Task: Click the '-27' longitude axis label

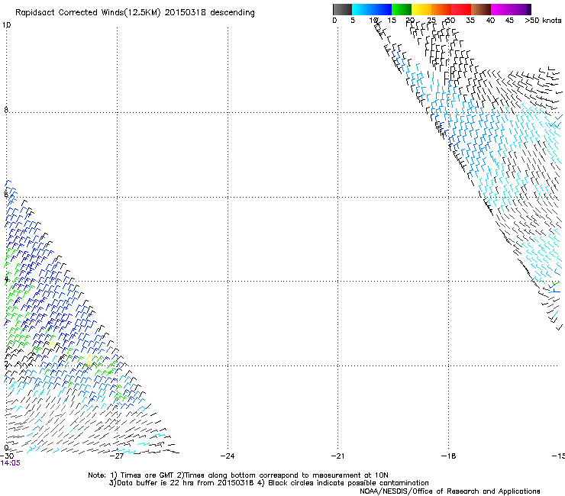Action: point(117,456)
